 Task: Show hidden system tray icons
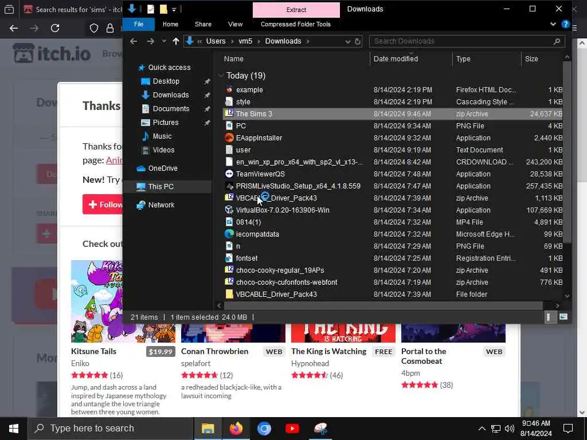tap(482, 429)
